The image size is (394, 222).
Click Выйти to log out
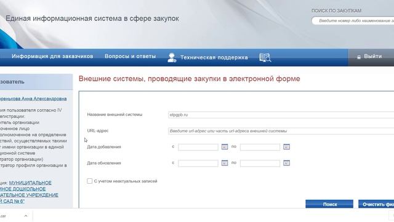(x=373, y=56)
